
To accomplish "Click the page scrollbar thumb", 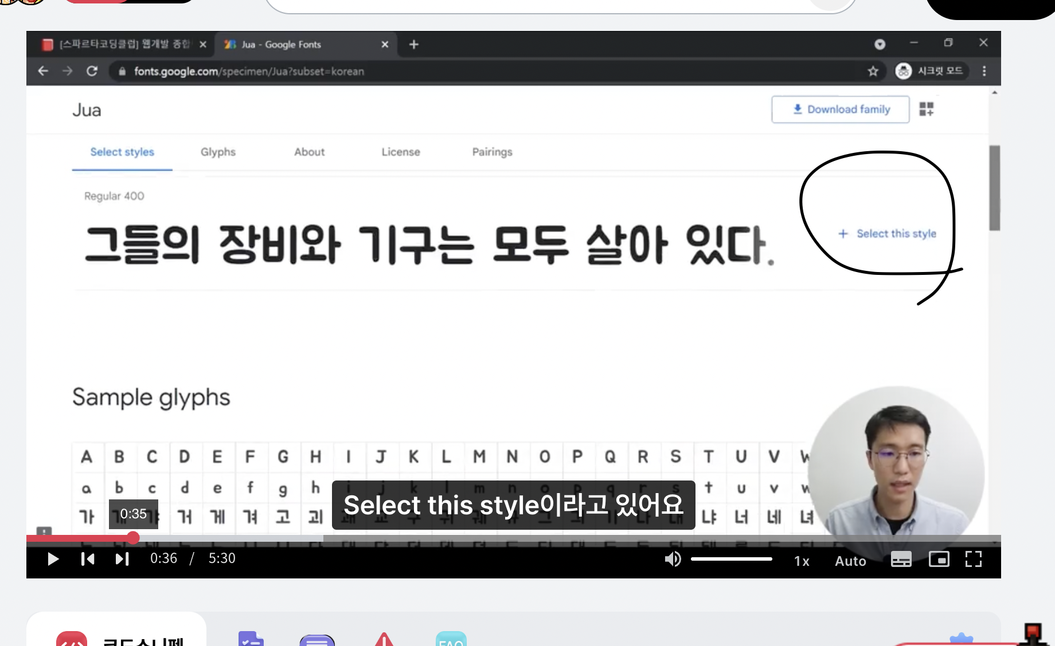I will tap(995, 188).
